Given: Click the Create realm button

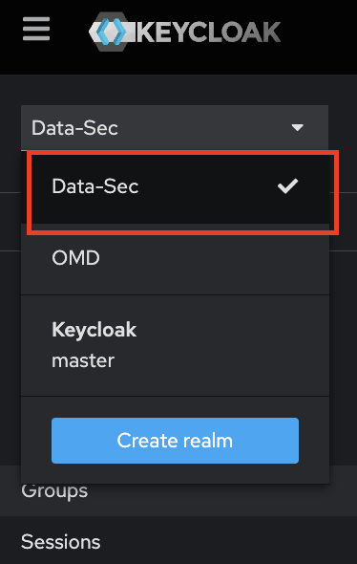Looking at the screenshot, I should coord(175,441).
